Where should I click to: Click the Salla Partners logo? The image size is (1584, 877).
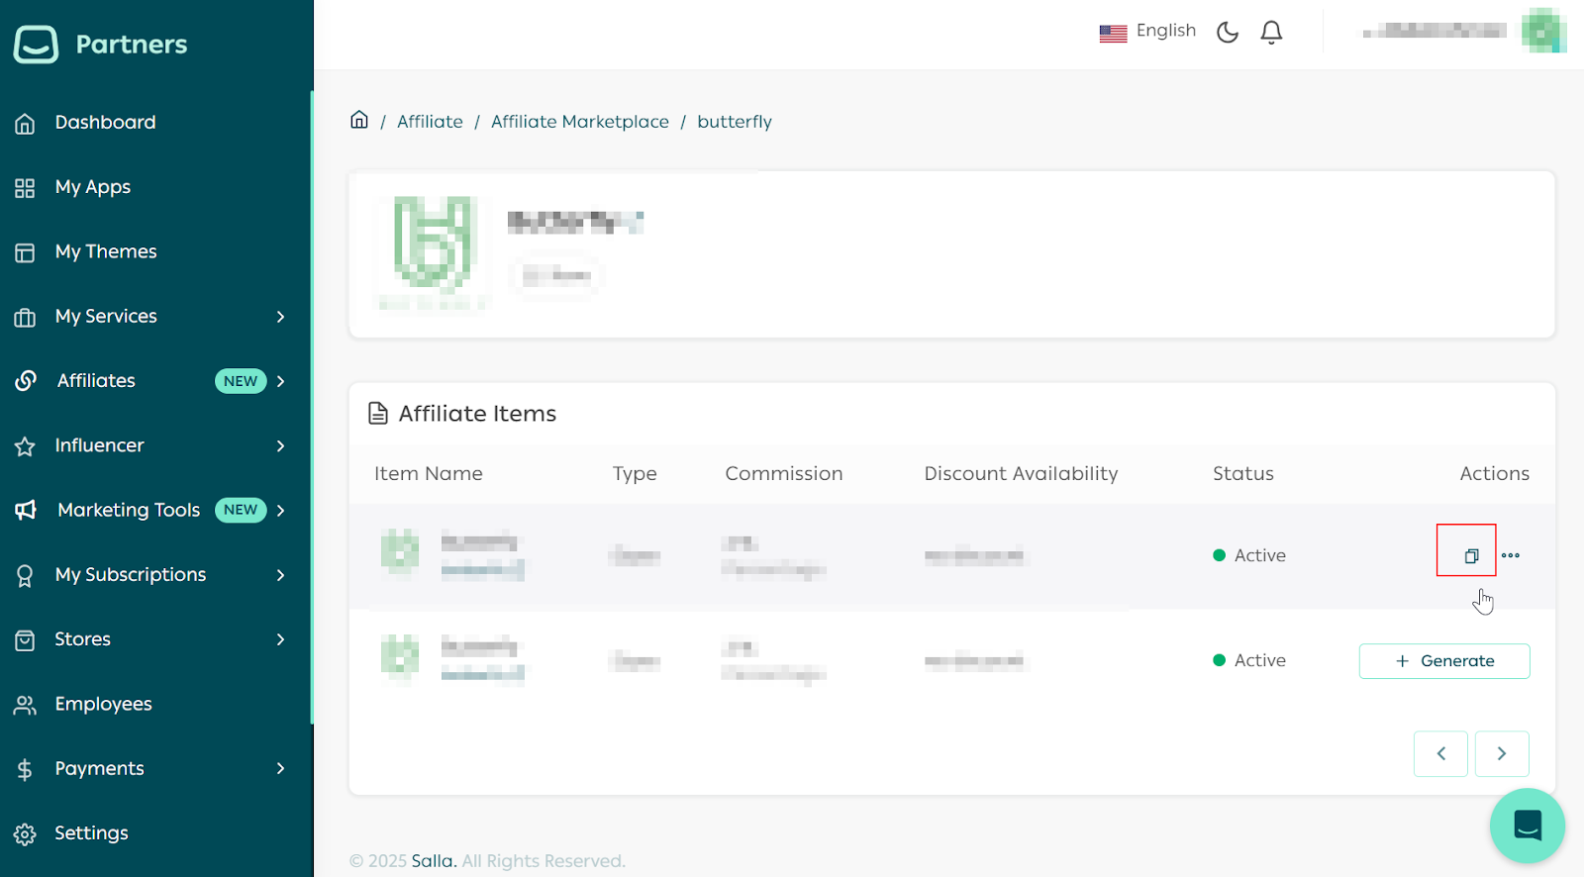point(101,44)
